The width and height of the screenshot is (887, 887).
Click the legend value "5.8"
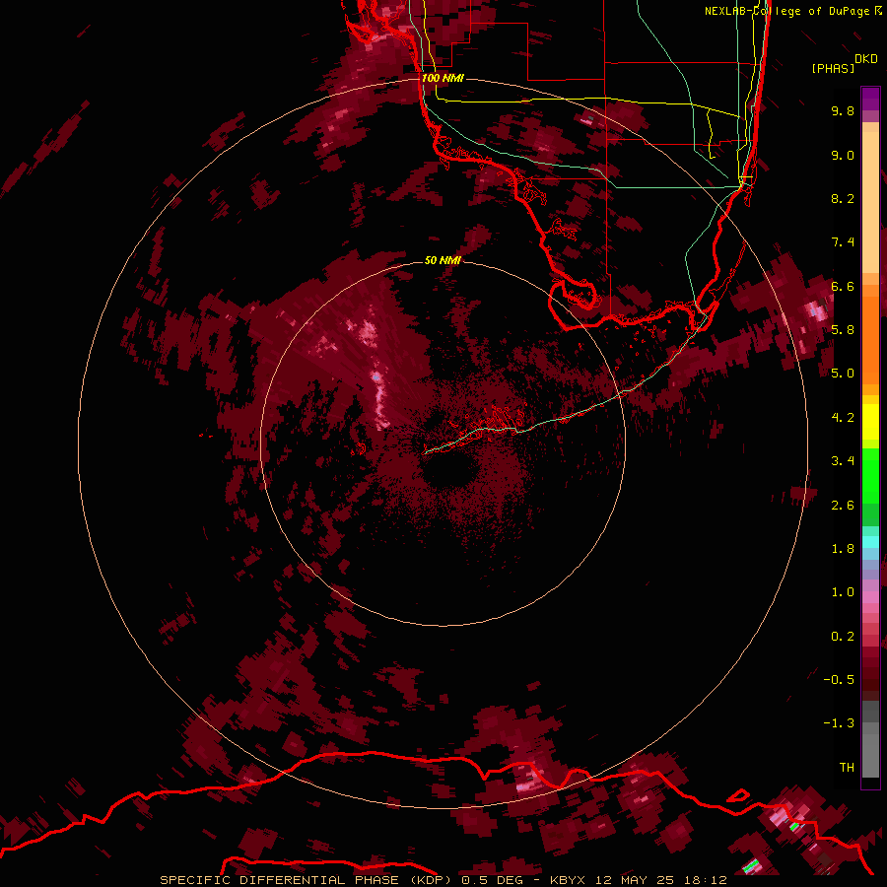coord(843,330)
